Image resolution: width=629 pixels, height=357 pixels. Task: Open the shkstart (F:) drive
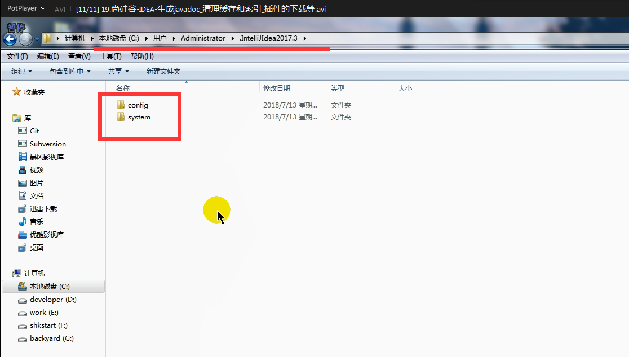tap(48, 325)
